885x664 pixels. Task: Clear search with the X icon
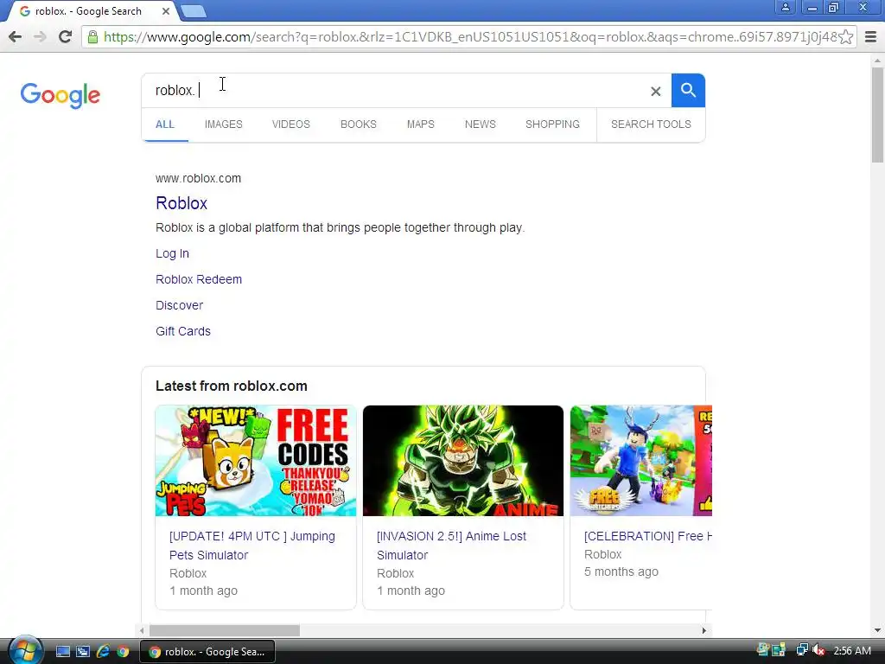pyautogui.click(x=655, y=91)
